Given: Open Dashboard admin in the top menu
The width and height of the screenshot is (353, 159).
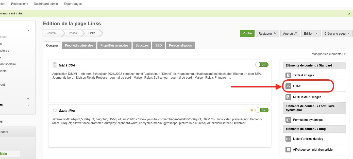Looking at the screenshot, I should [x=46, y=4].
